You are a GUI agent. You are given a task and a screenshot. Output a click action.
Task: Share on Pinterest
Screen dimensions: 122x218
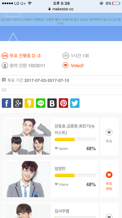(64, 103)
